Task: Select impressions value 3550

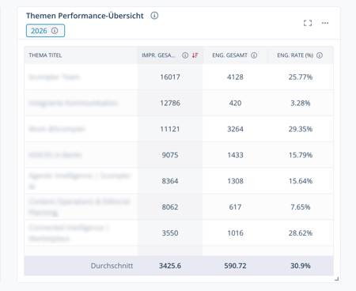Action: tap(170, 233)
